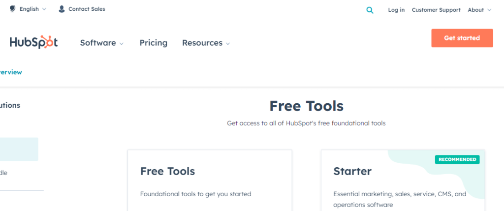Click the RECOMMENDED badge on Starter

click(457, 160)
